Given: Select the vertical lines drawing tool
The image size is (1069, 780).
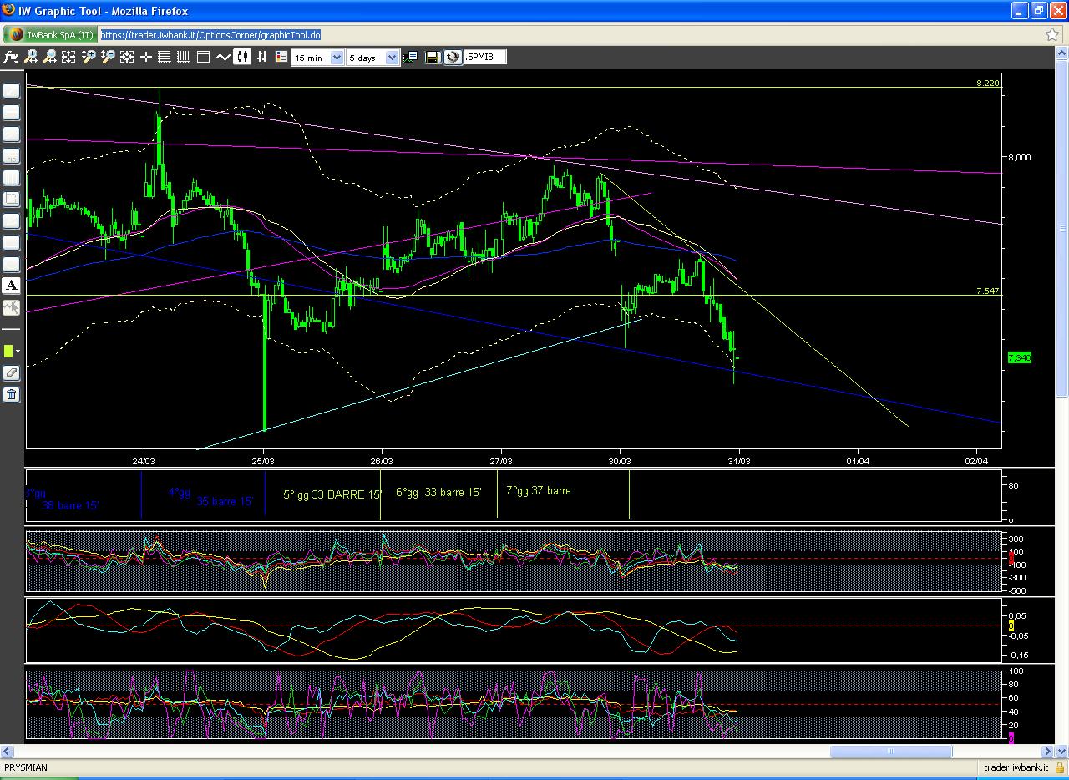Looking at the screenshot, I should click(x=12, y=177).
